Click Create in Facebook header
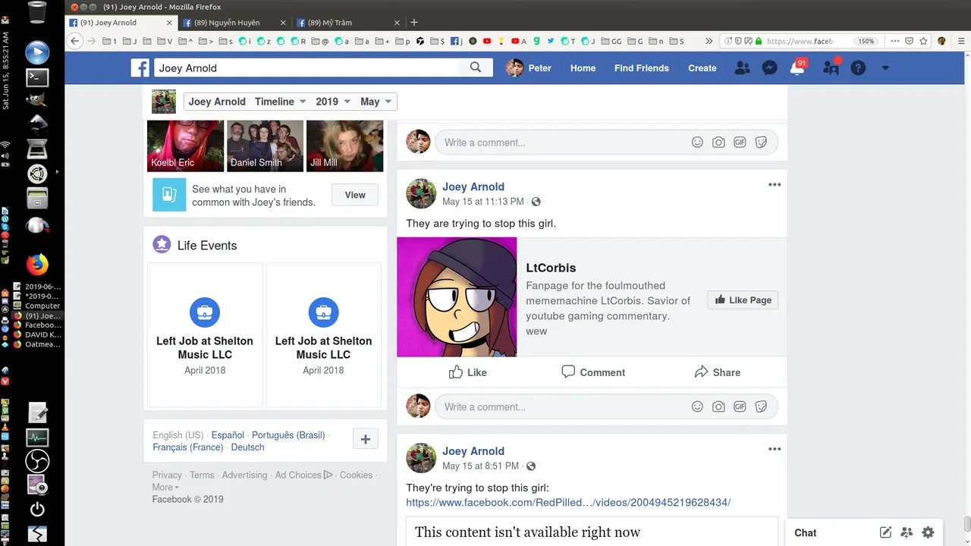 (x=702, y=68)
